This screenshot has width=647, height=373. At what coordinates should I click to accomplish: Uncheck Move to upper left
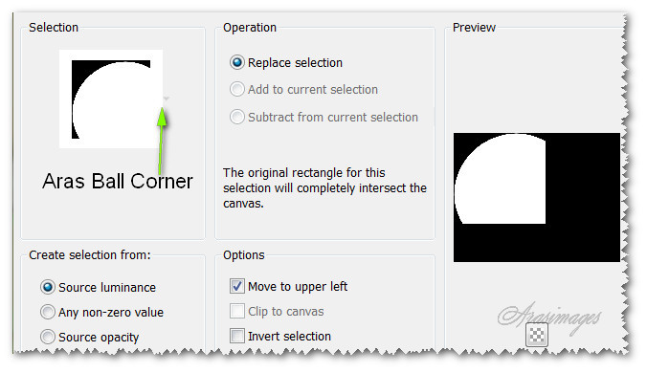(288, 287)
